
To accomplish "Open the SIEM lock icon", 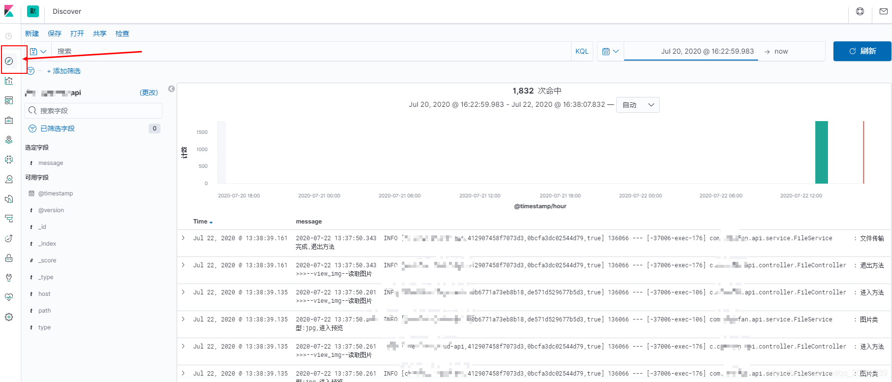I will [9, 258].
